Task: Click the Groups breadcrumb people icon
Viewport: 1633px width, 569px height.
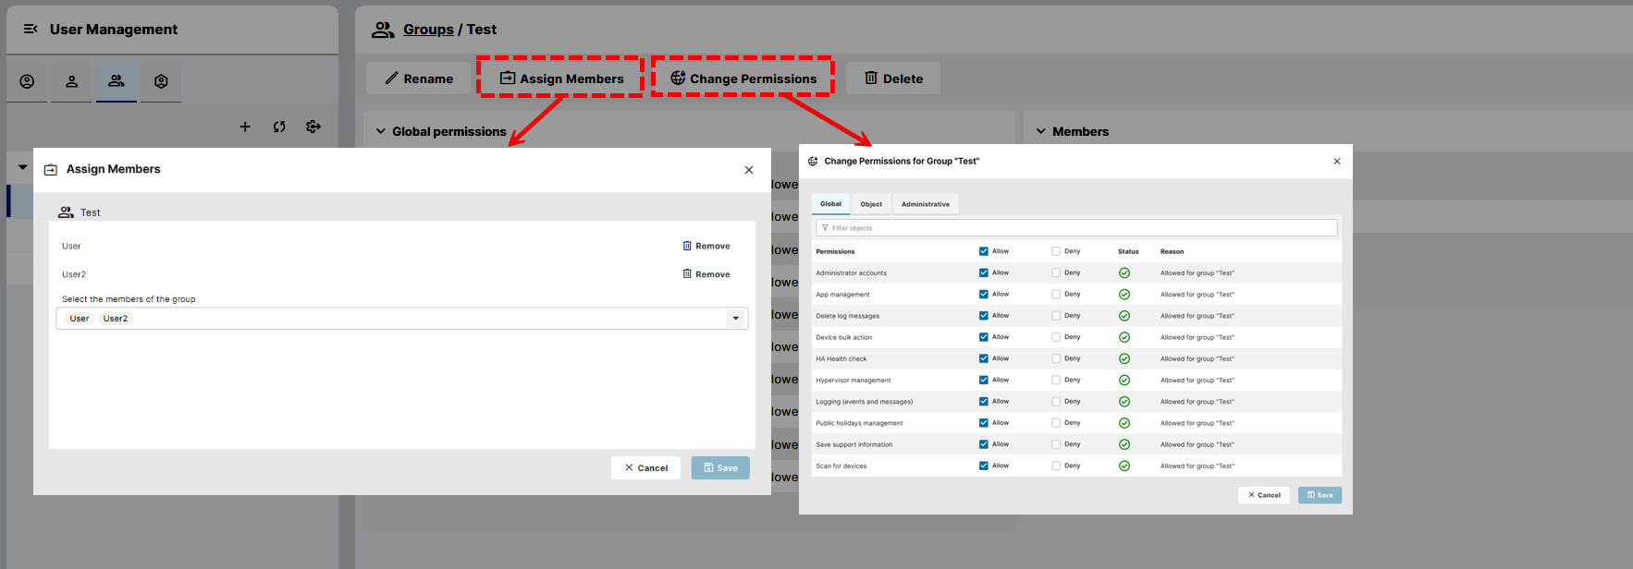Action: tap(383, 30)
